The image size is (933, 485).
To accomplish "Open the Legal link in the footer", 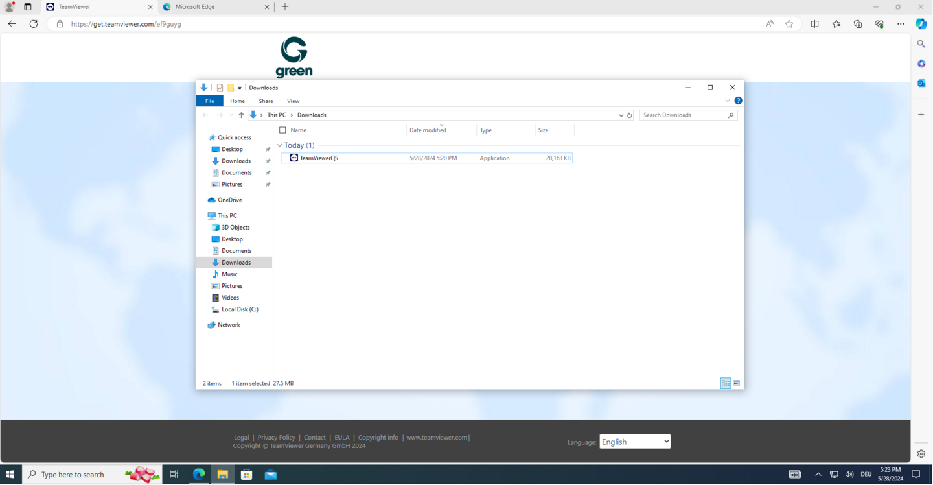I will point(241,438).
